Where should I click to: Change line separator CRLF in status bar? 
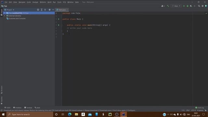tap(188, 110)
